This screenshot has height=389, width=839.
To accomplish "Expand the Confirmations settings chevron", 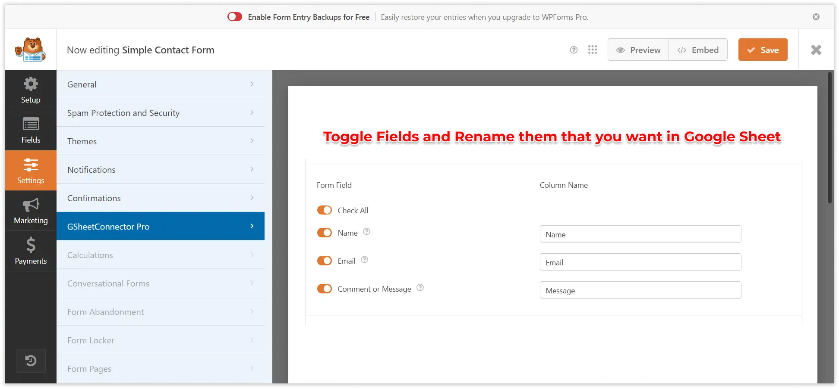I will [x=252, y=197].
